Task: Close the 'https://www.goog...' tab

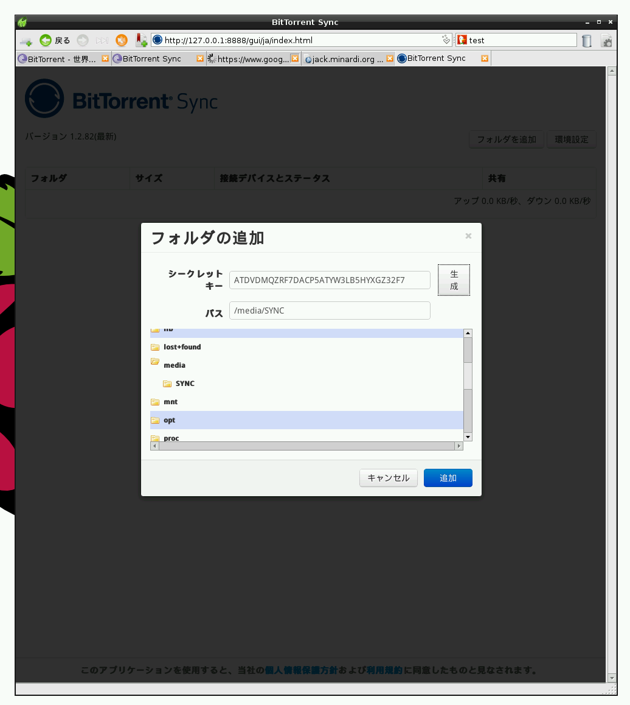Action: point(295,58)
